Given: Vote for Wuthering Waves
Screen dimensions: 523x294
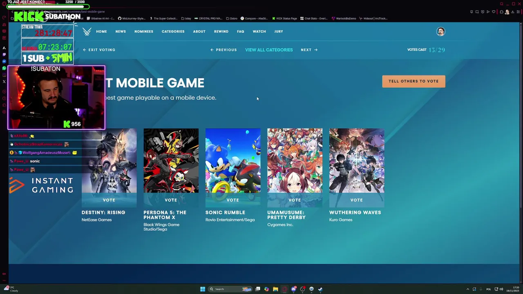Looking at the screenshot, I should pyautogui.click(x=357, y=200).
